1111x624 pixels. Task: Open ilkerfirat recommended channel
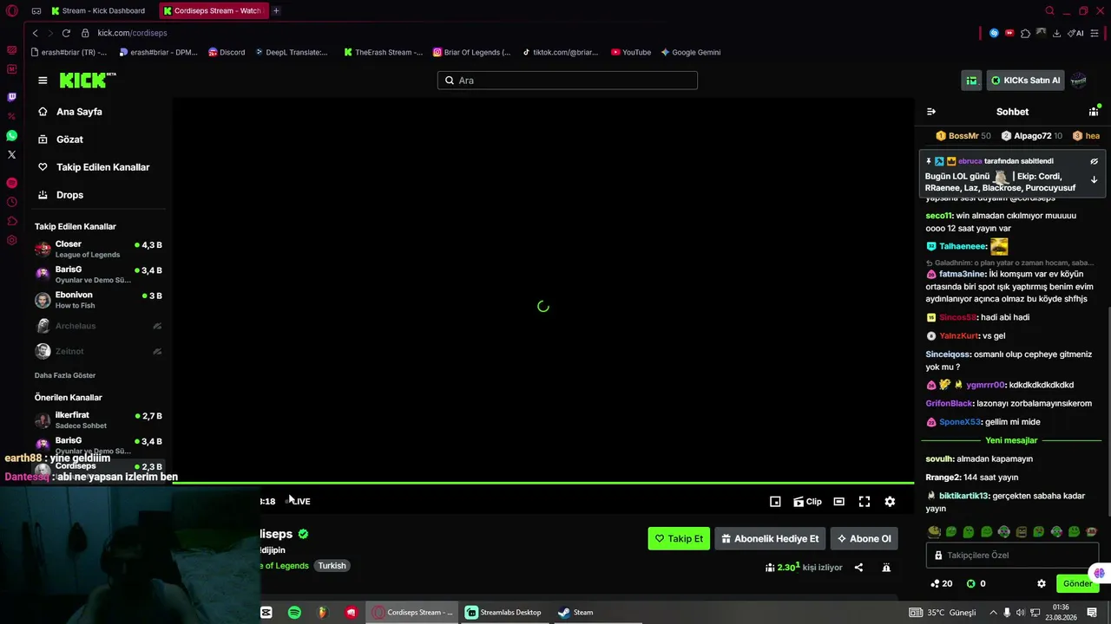(x=98, y=420)
